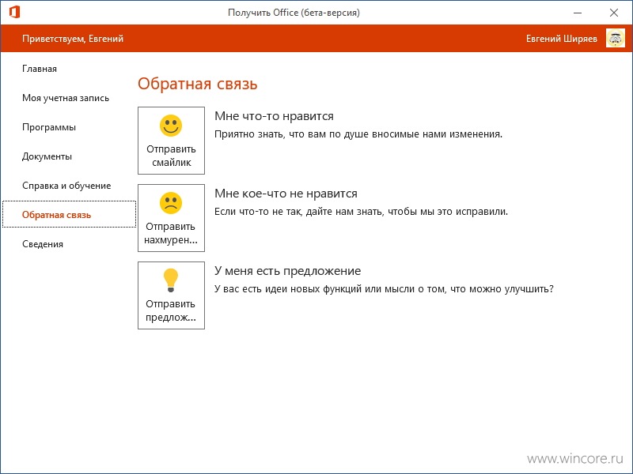Screen dimensions: 633x474
Task: Click the heading У меня есть предложение
Action: click(287, 271)
